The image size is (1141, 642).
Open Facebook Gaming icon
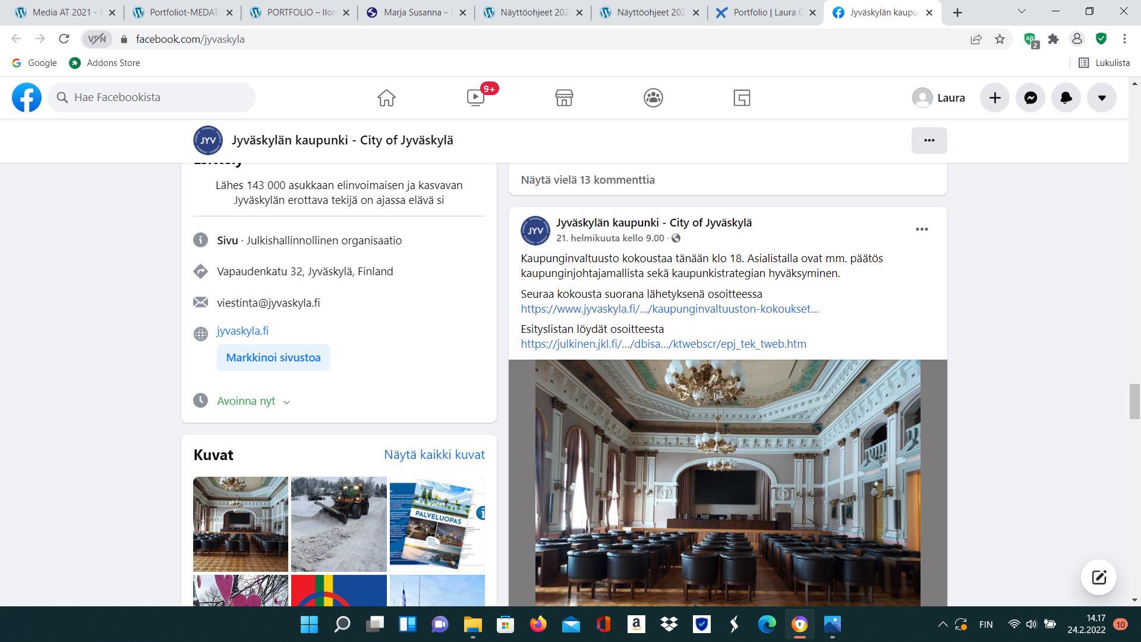click(x=742, y=97)
